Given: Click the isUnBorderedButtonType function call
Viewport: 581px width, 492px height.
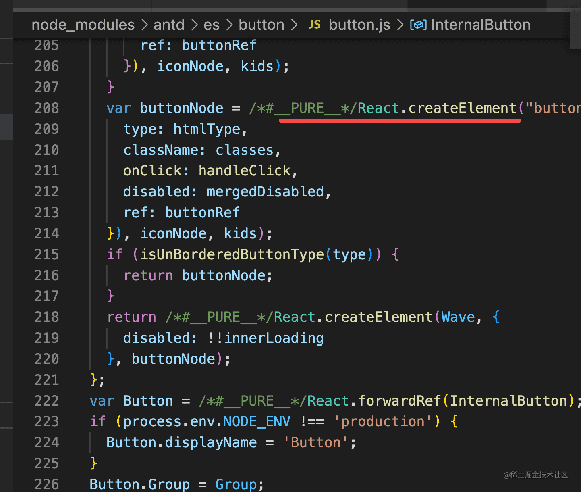Looking at the screenshot, I should (232, 254).
